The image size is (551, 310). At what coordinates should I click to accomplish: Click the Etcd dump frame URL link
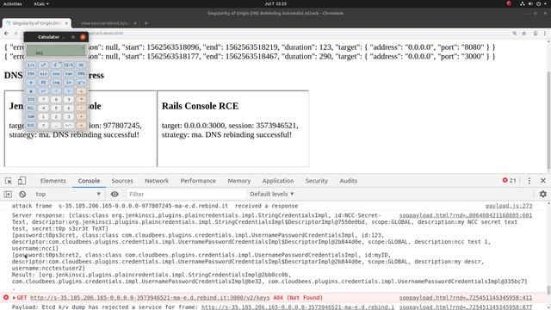click(x=298, y=307)
